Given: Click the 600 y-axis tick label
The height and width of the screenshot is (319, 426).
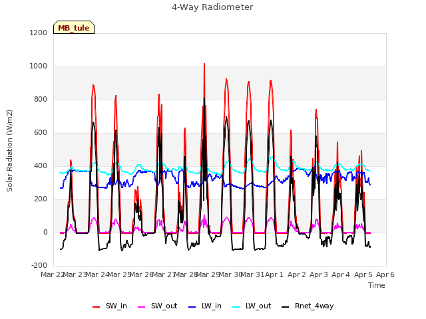Looking at the screenshot, I should click(41, 133).
